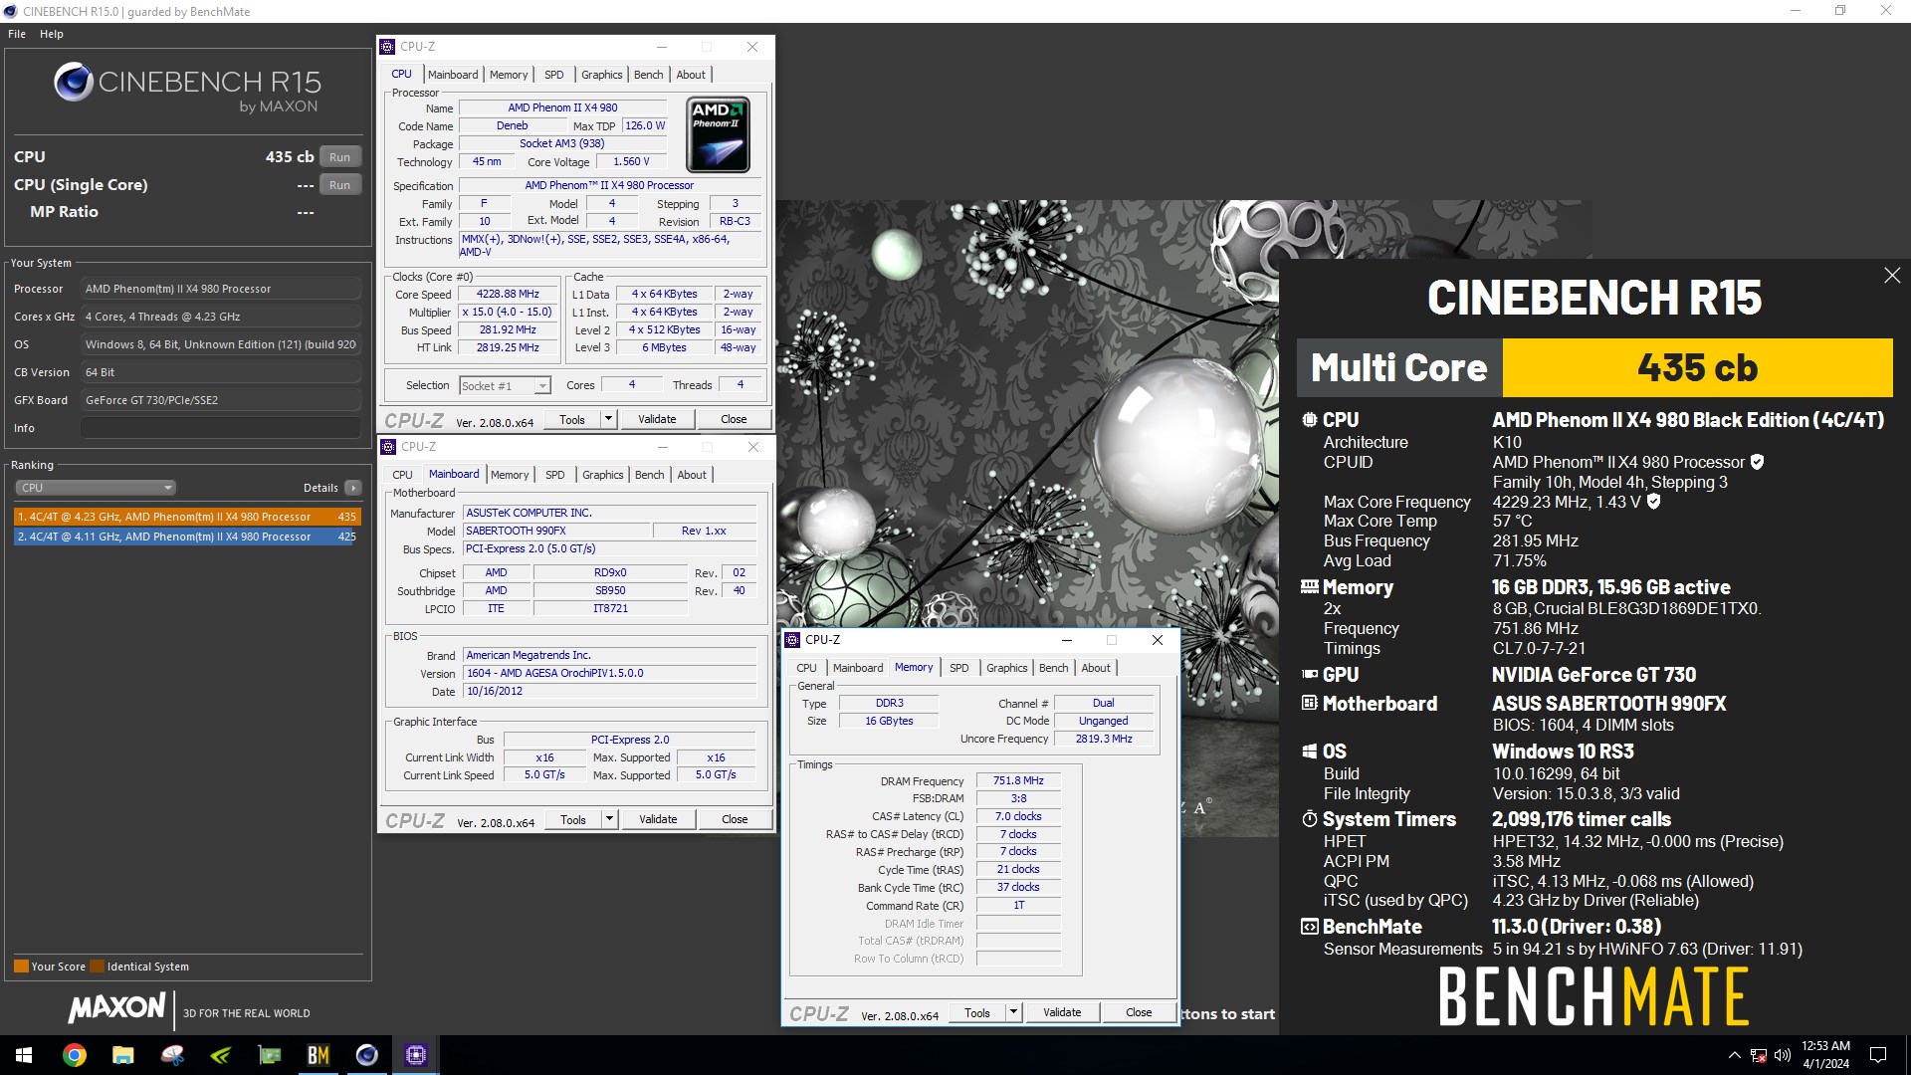
Task: Open the Cinebench Help menu
Action: [x=52, y=34]
